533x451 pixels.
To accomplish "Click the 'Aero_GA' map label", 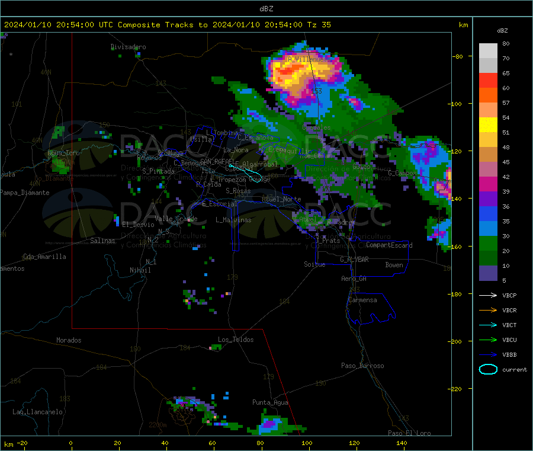I will (x=354, y=279).
